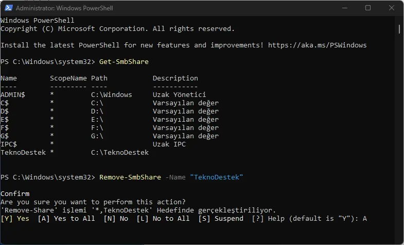Close the Administrator PowerShell window
The width and height of the screenshot is (404, 245).
tap(392, 8)
